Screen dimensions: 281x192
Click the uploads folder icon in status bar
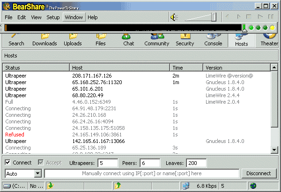[x=118, y=186]
